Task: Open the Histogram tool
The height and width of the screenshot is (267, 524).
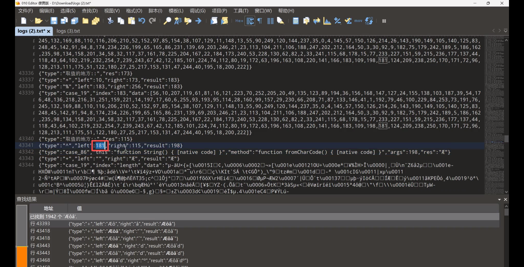Action: click(x=327, y=21)
